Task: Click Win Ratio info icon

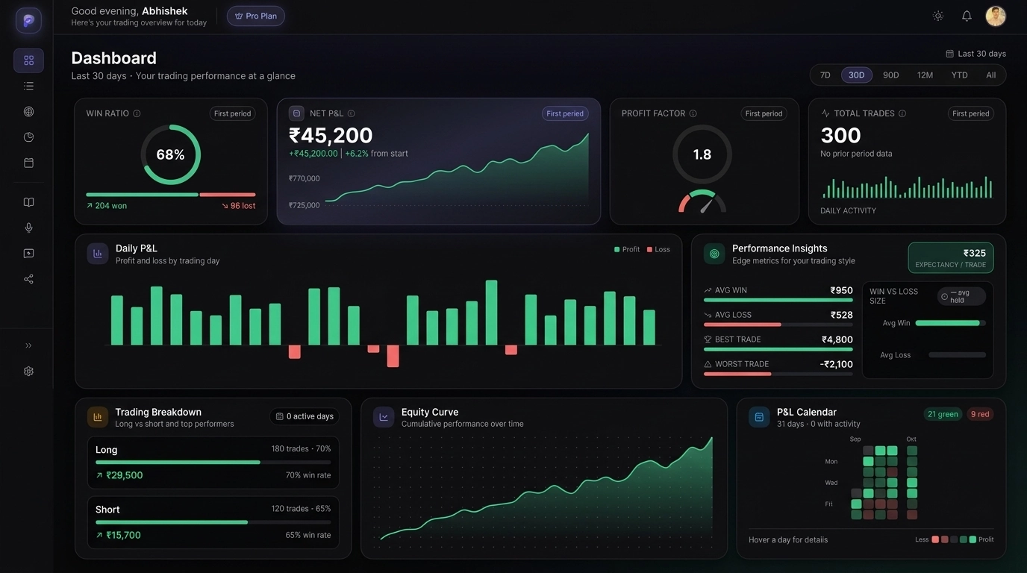Action: (137, 113)
